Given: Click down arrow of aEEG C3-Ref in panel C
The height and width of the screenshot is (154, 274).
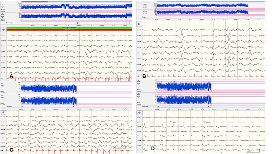Looking at the screenshot, I should 2,86.
